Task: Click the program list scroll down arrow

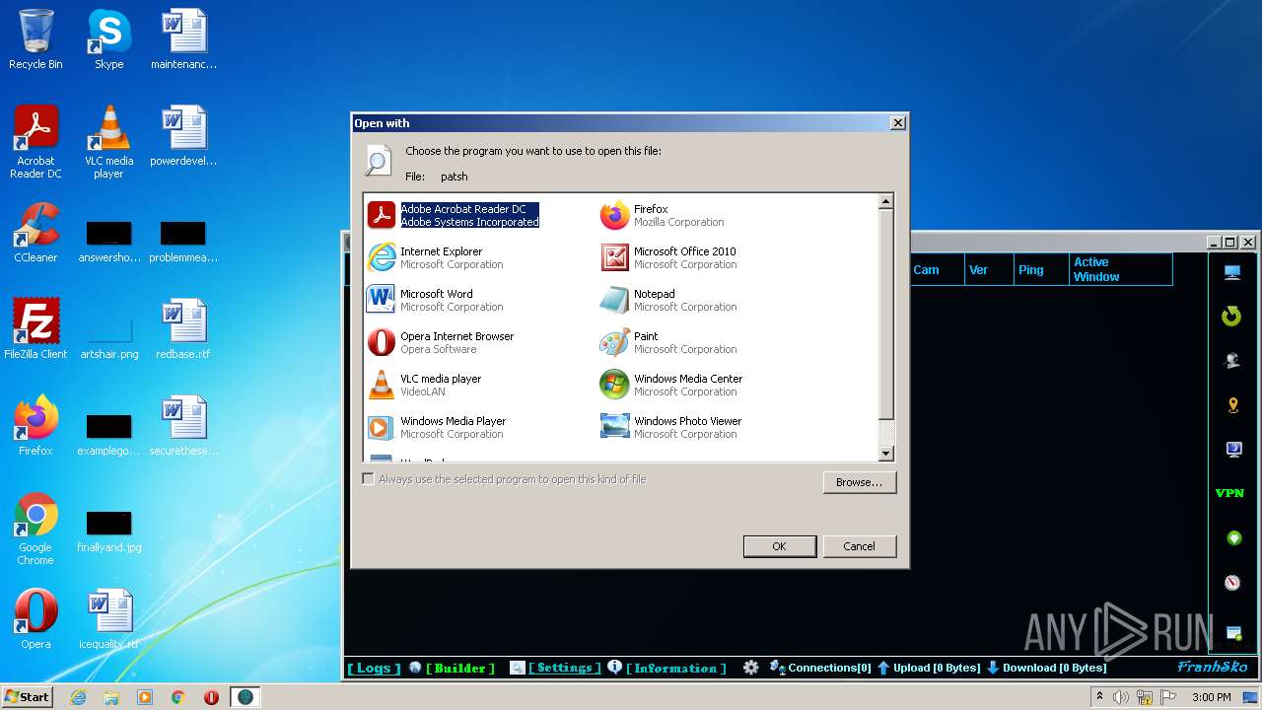Action: [885, 454]
